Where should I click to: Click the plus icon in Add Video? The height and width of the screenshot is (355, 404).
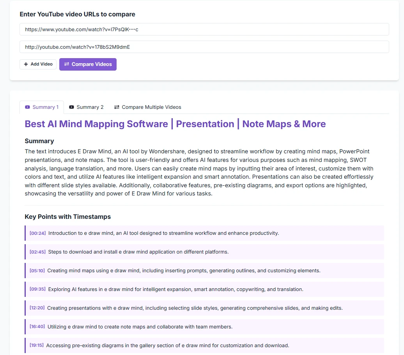click(26, 64)
